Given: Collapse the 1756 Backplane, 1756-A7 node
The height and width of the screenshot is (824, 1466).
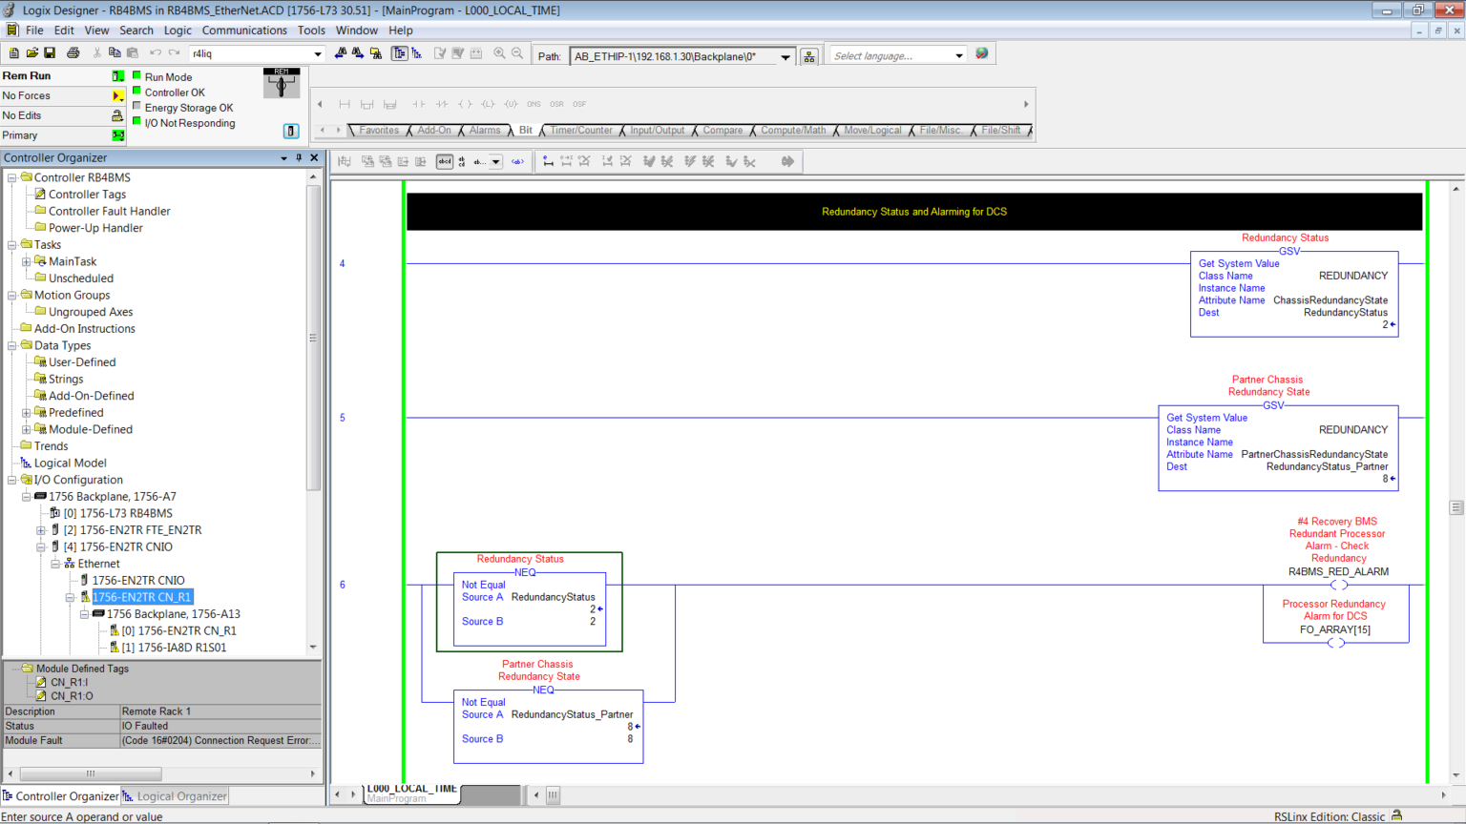Looking at the screenshot, I should tap(27, 496).
